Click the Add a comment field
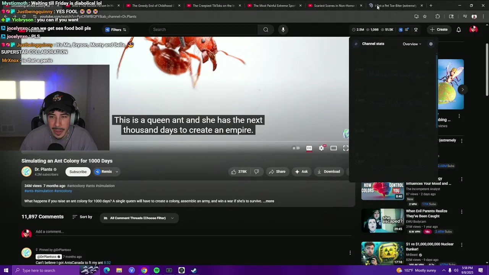489x275 pixels. pos(193,232)
